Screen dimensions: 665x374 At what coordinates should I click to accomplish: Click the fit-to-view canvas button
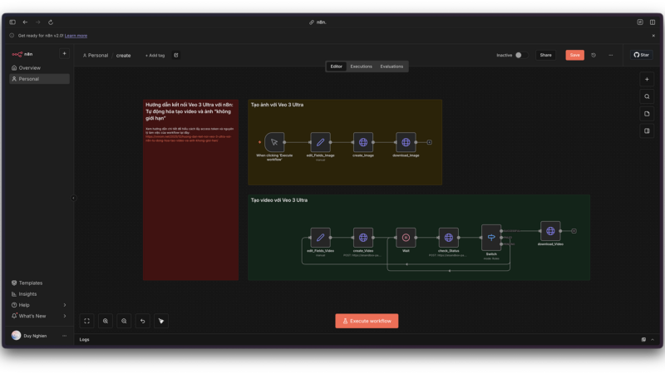tap(86, 321)
